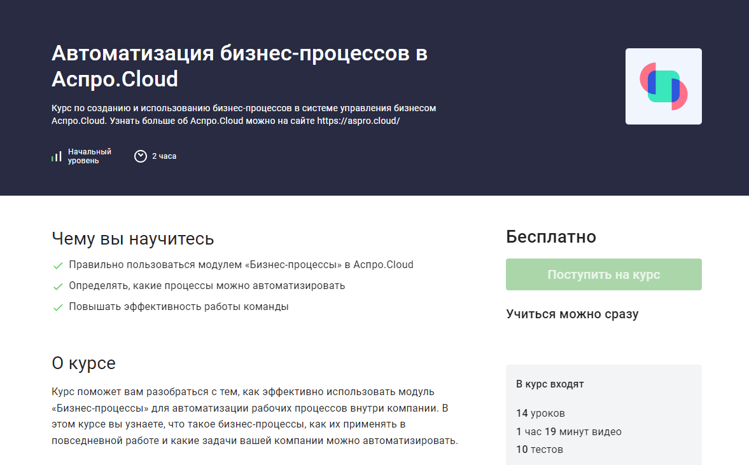This screenshot has width=749, height=465.
Task: Click the 'Поступить на курс' button
Action: tap(604, 274)
